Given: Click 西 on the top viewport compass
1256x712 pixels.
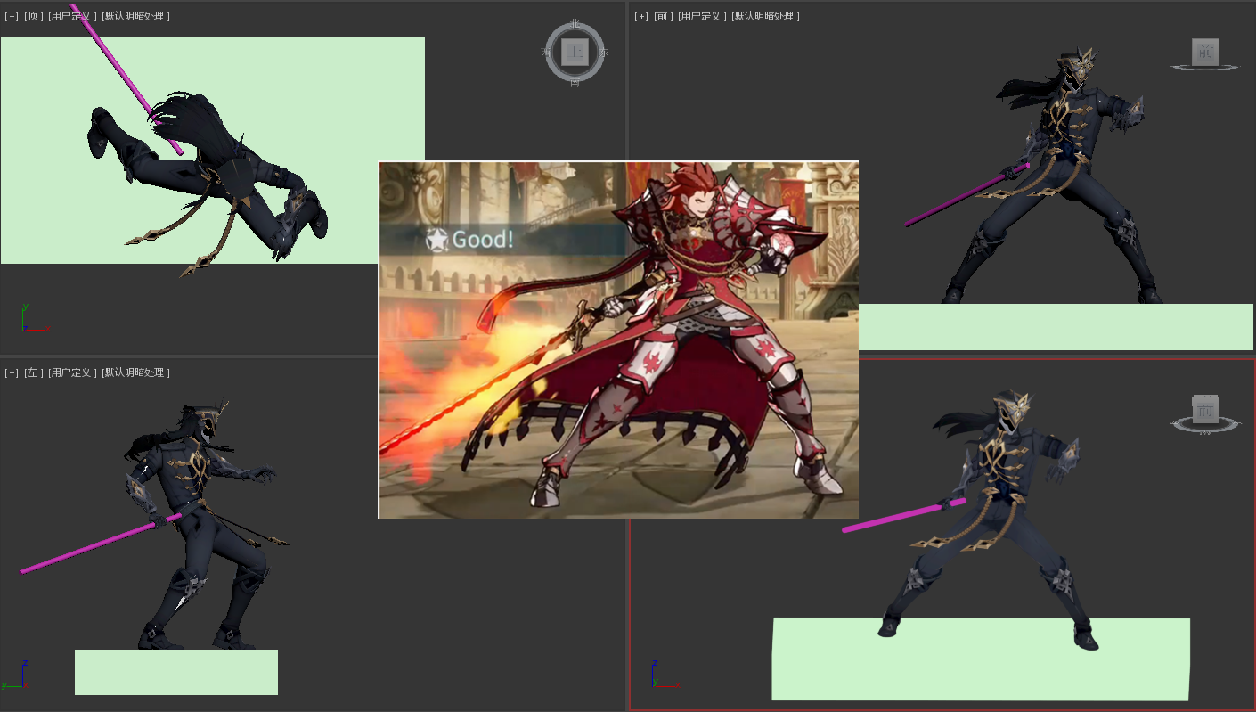Looking at the screenshot, I should pos(546,53).
